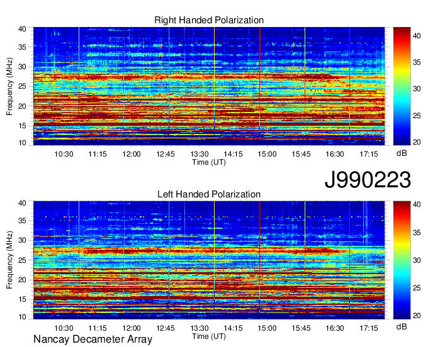Screen dimensions: 428x347
Task: Click 25 MHz tick on left-handed frequency axis
Action: (22, 260)
